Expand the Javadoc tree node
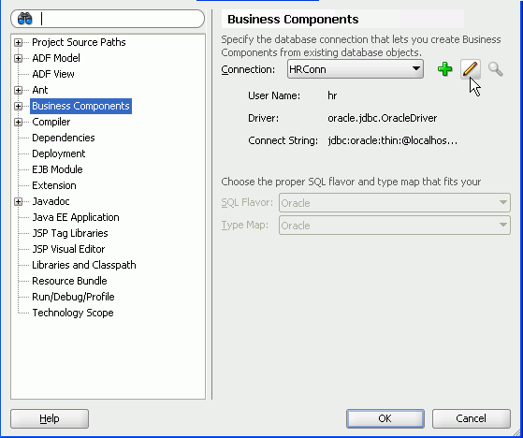 coord(19,201)
